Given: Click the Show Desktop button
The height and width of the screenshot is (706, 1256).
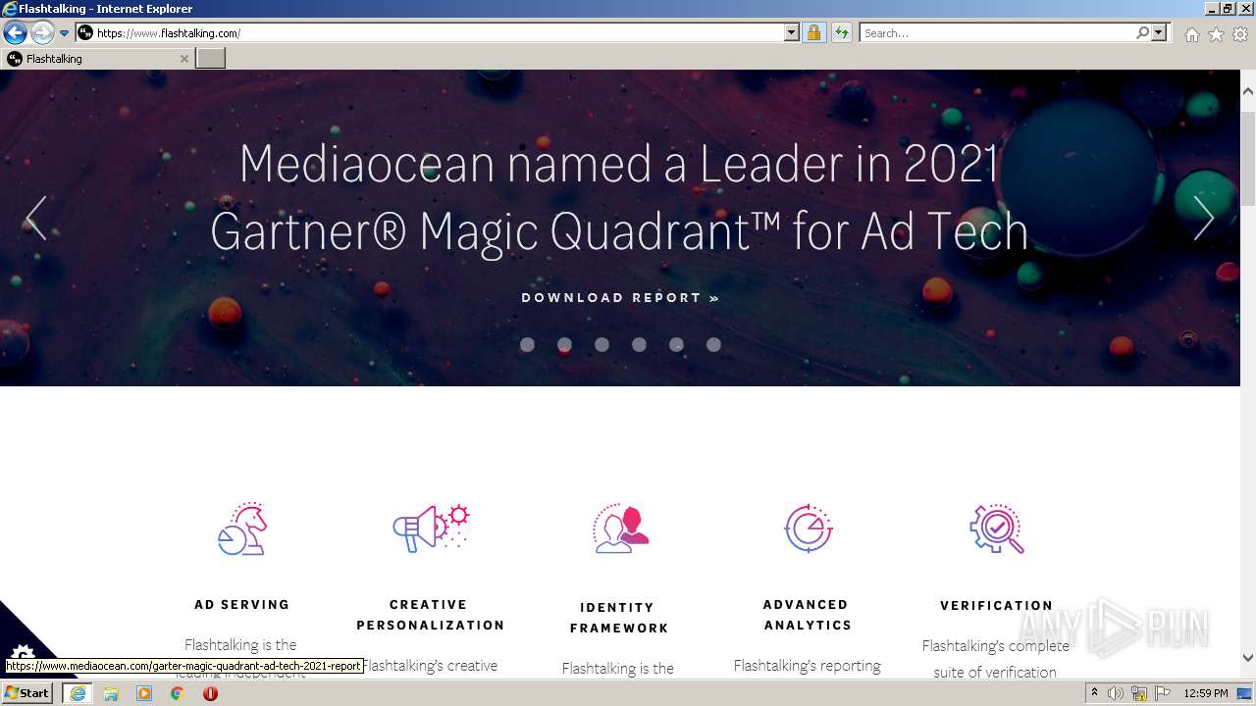Looking at the screenshot, I should point(1245,693).
